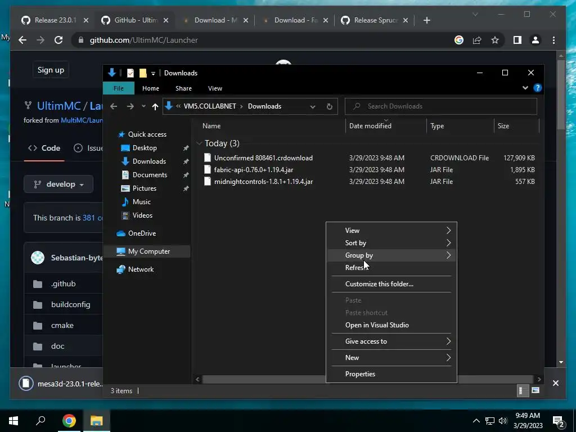Click the Chrome back arrow button
Viewport: 576px width, 432px height.
coord(22,40)
